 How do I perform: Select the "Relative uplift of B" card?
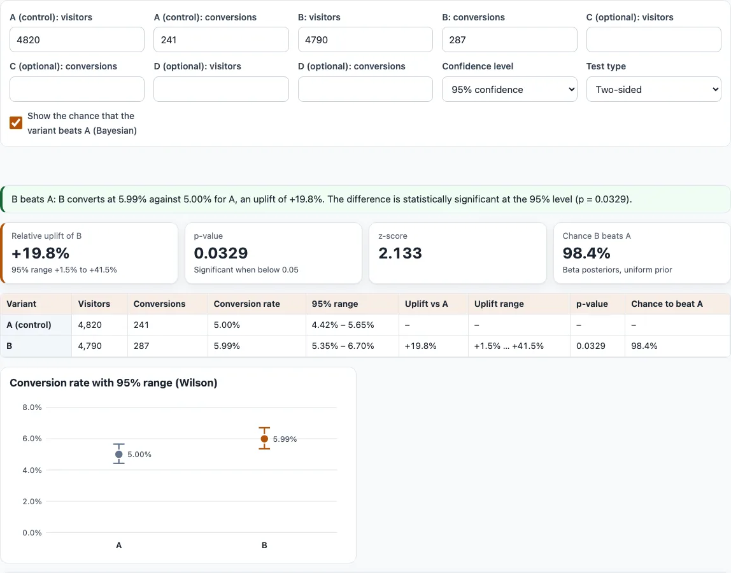click(89, 253)
